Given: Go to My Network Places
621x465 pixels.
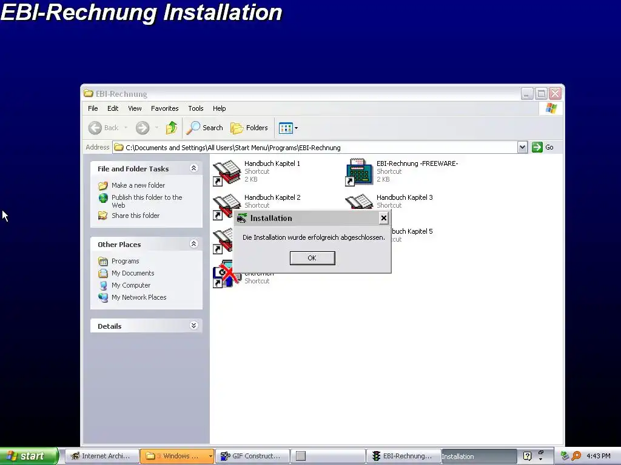Looking at the screenshot, I should pos(139,297).
